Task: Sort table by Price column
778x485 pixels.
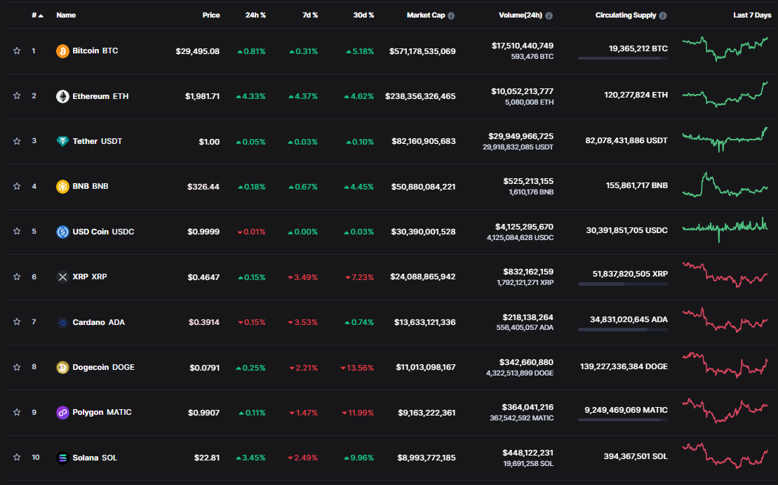Action: pos(211,15)
